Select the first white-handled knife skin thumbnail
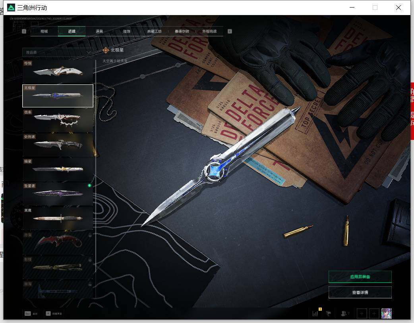 point(58,71)
